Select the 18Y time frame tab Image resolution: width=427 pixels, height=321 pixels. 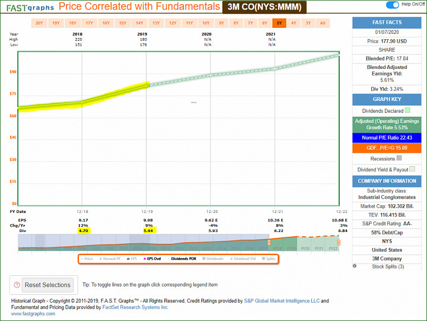tap(73, 23)
